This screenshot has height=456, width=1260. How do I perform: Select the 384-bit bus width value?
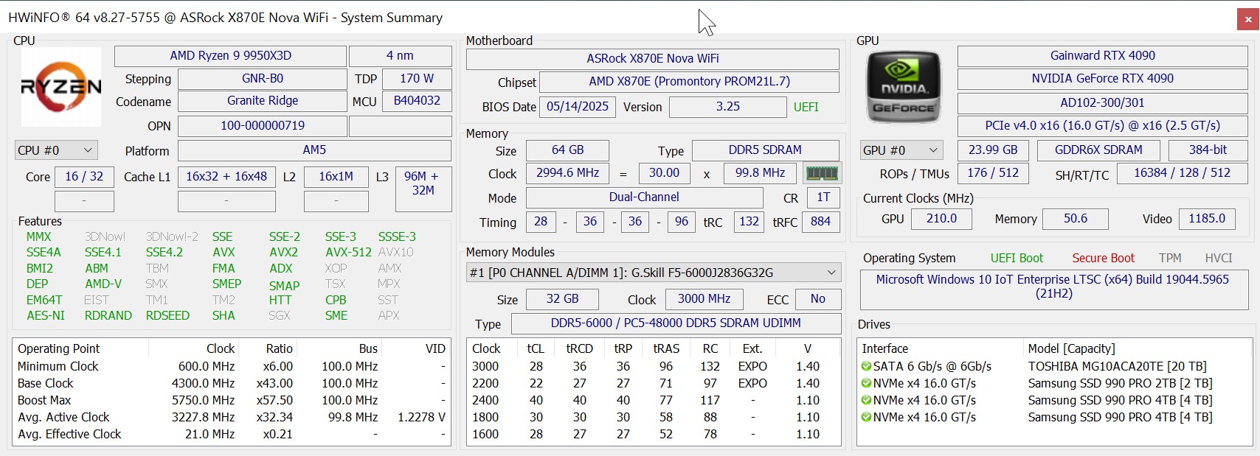point(1208,150)
